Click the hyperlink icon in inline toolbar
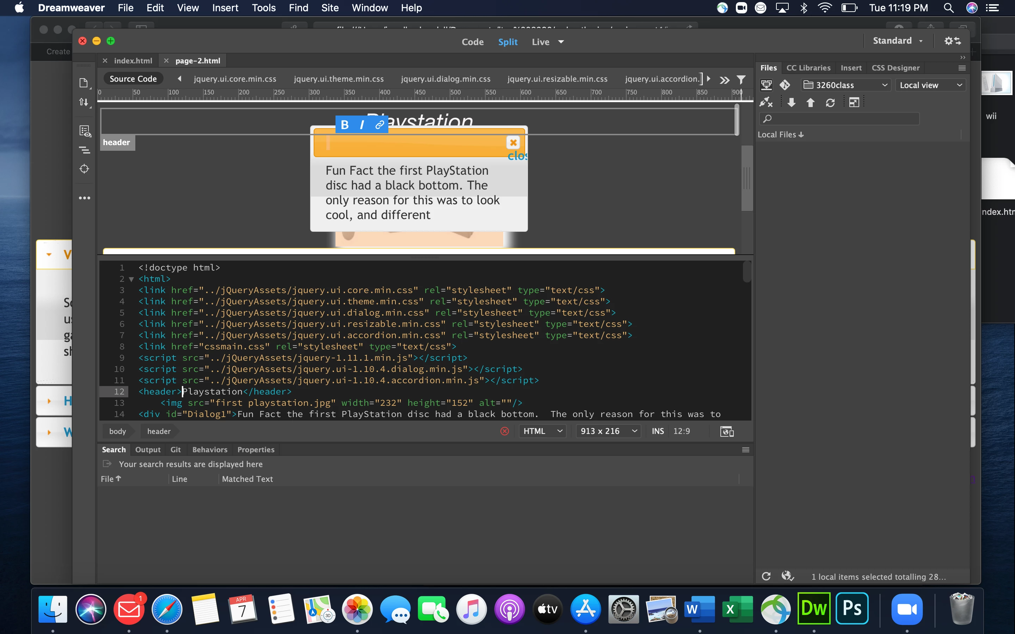This screenshot has height=634, width=1015. coord(379,125)
